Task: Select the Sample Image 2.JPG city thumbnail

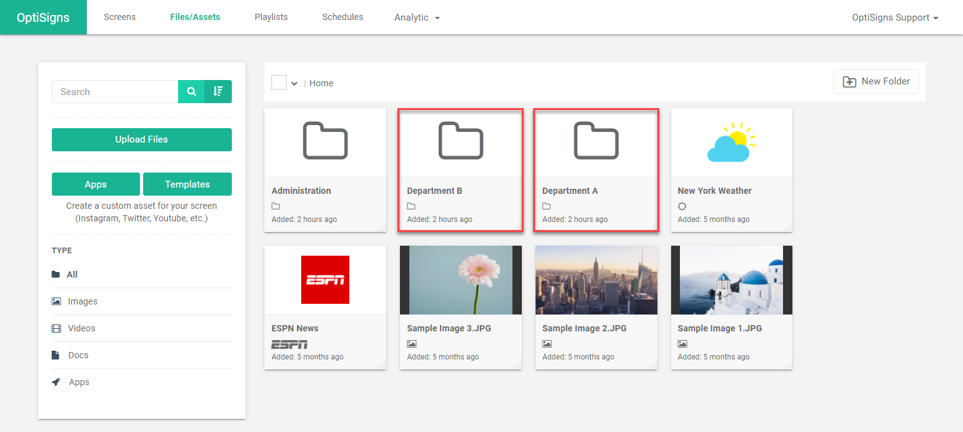Action: pos(596,280)
